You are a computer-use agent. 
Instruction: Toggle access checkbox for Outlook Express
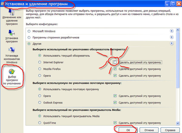click(x=115, y=102)
